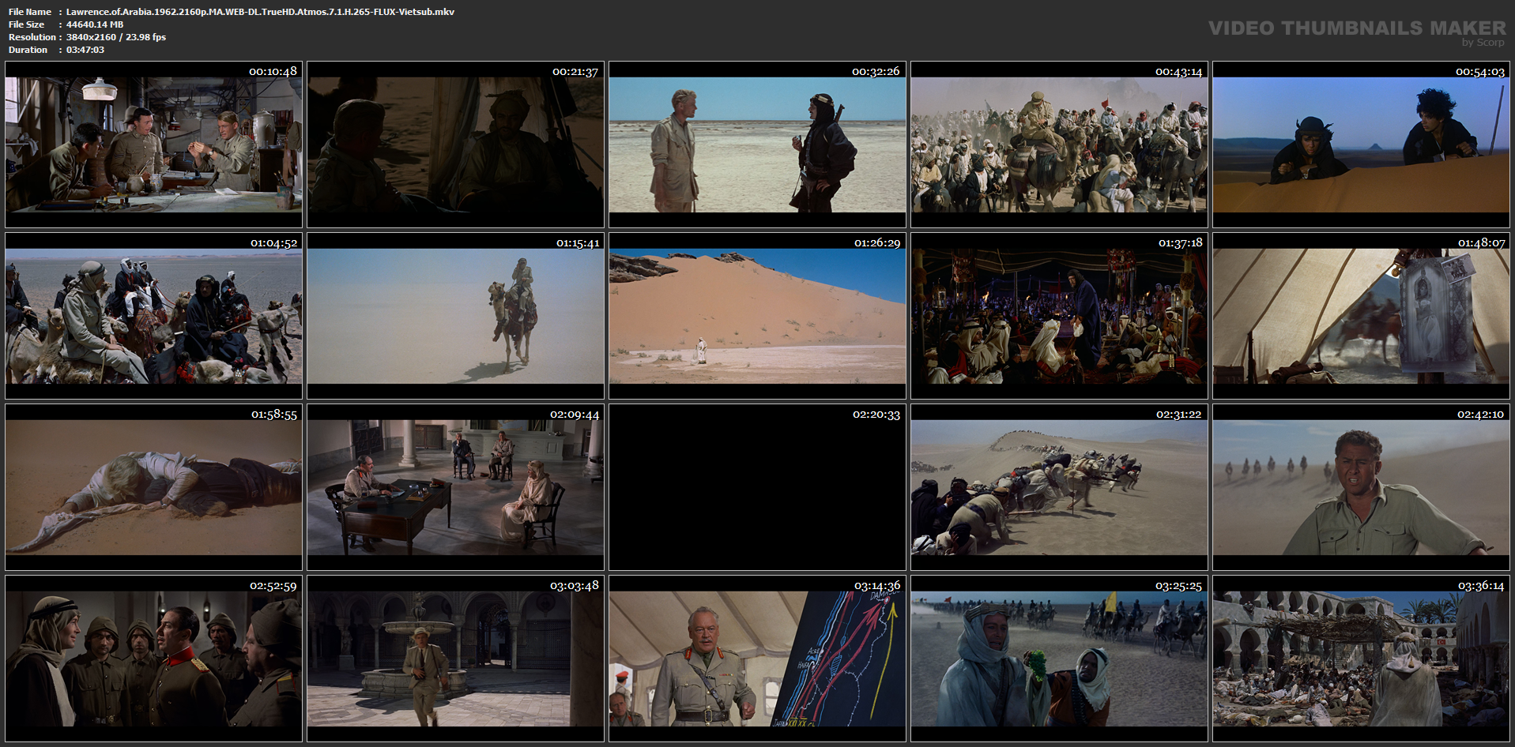Select the thumbnail stamped 01:04:52
Screen dimensions: 1515x747
tap(153, 316)
